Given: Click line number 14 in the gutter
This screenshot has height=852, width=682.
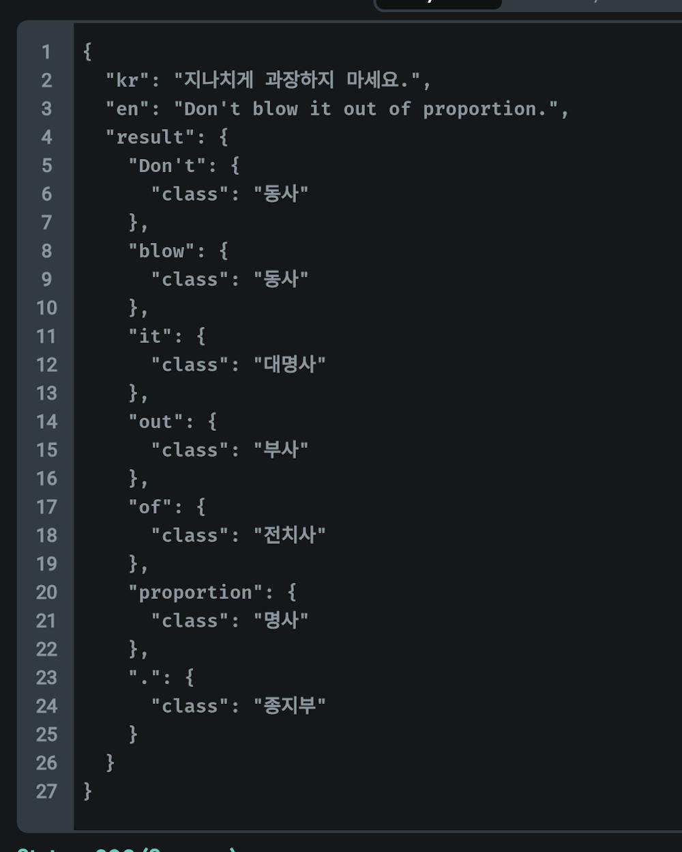Looking at the screenshot, I should [x=46, y=421].
